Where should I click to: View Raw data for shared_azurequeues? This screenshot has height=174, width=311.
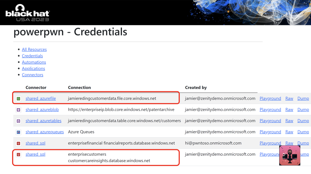(289, 132)
